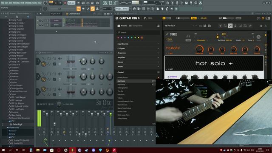Image resolution: width=272 pixels, height=153 pixels.
Task: Select the red color tag filter
Action: click(x=118, y=38)
